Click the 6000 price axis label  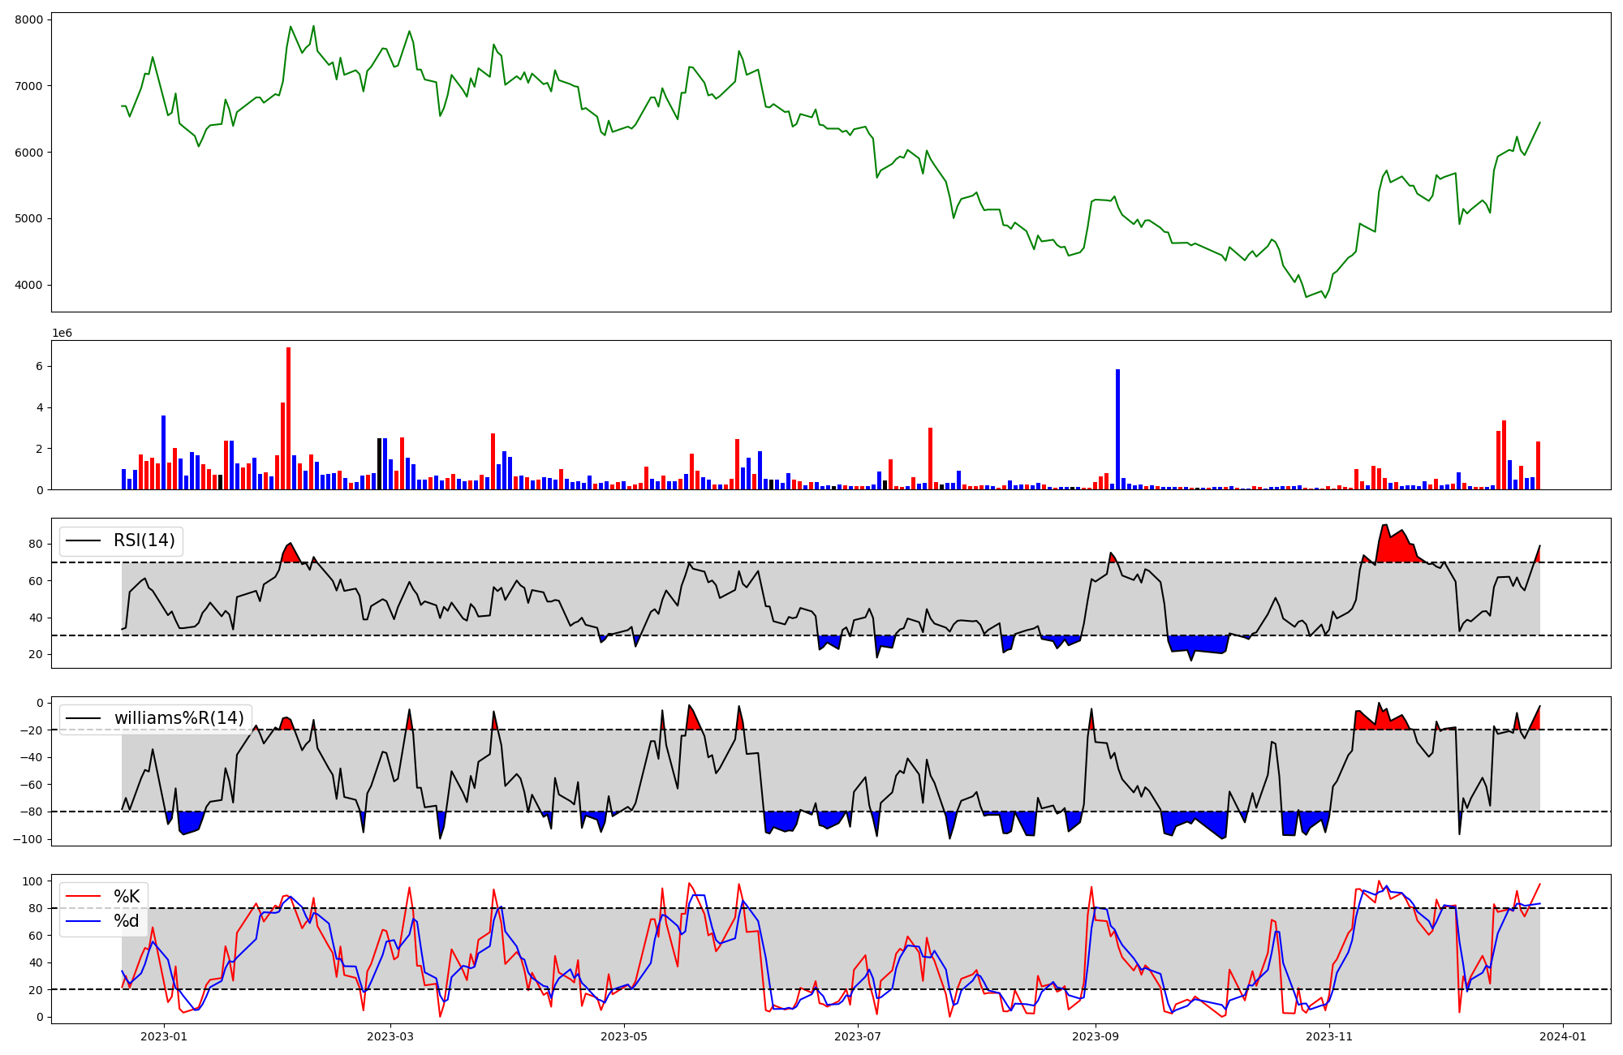[x=29, y=153]
